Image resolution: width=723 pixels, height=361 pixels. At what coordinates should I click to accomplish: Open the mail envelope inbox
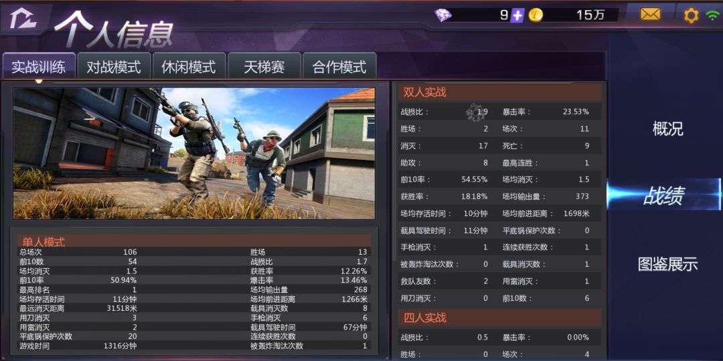tap(650, 14)
